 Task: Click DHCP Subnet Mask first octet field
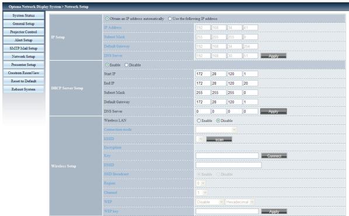click(203, 93)
